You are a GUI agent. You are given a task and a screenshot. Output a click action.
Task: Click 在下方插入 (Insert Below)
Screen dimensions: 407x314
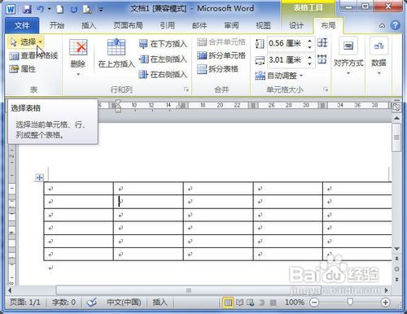point(163,44)
